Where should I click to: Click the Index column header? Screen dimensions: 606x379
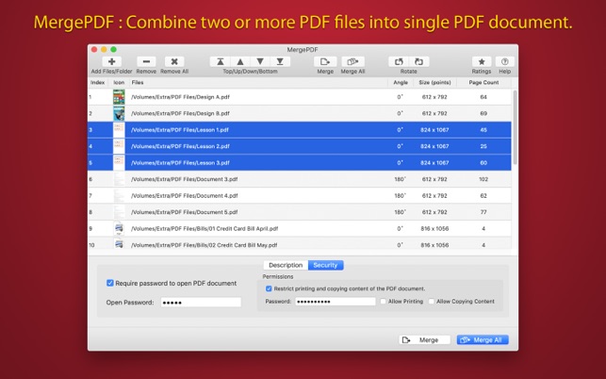(x=97, y=82)
